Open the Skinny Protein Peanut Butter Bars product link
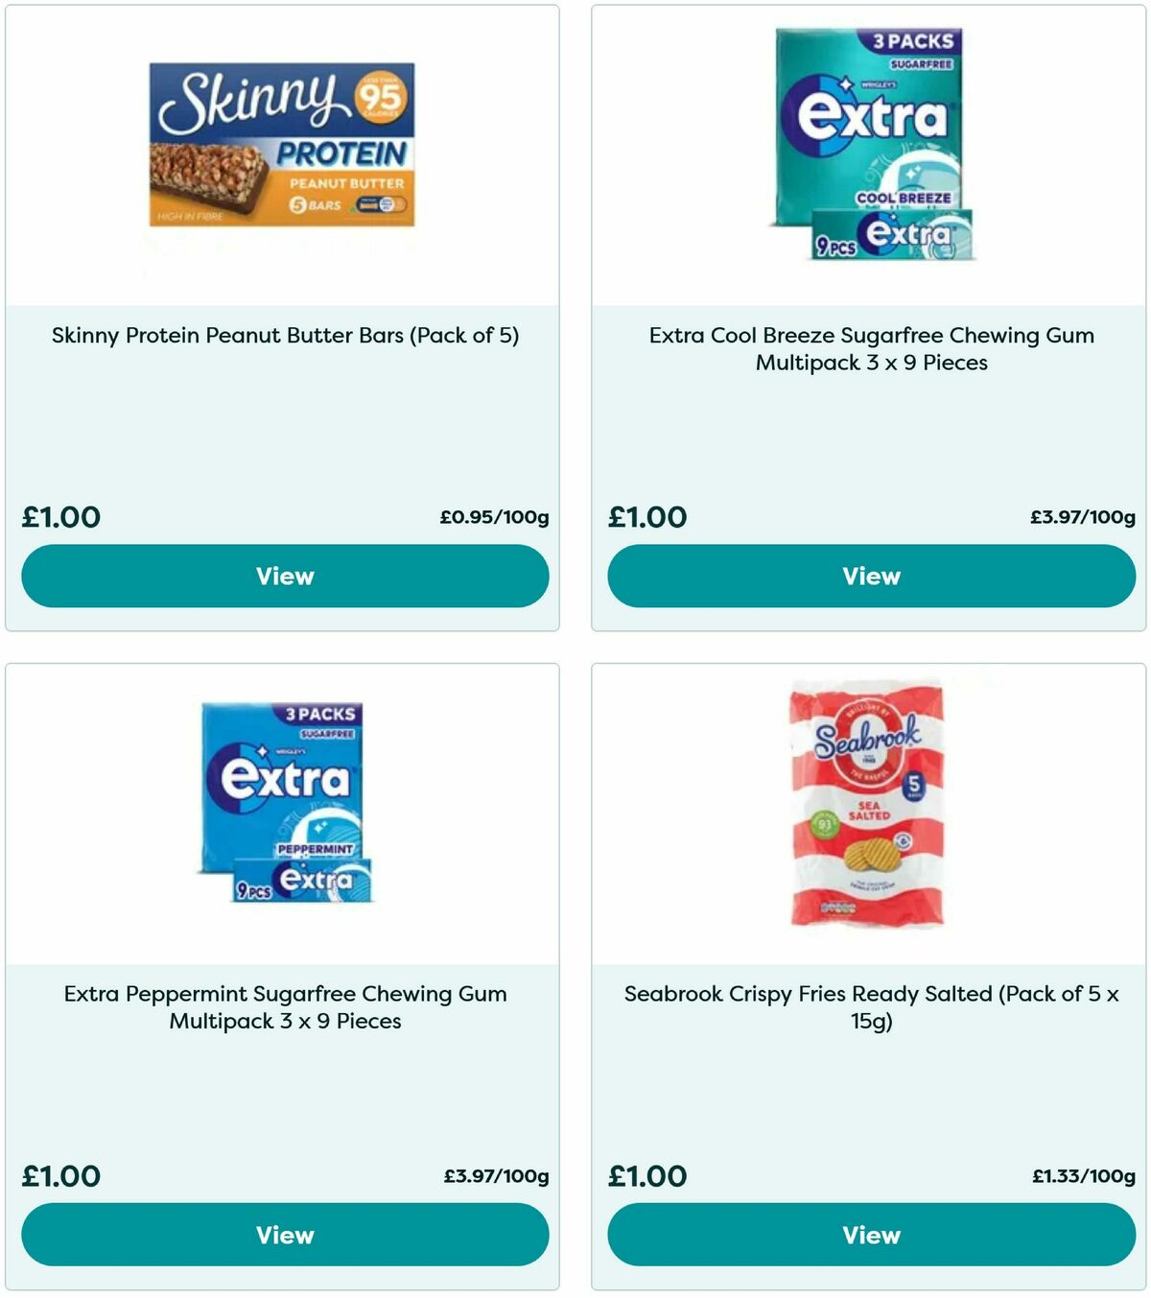Image resolution: width=1151 pixels, height=1298 pixels. click(285, 336)
